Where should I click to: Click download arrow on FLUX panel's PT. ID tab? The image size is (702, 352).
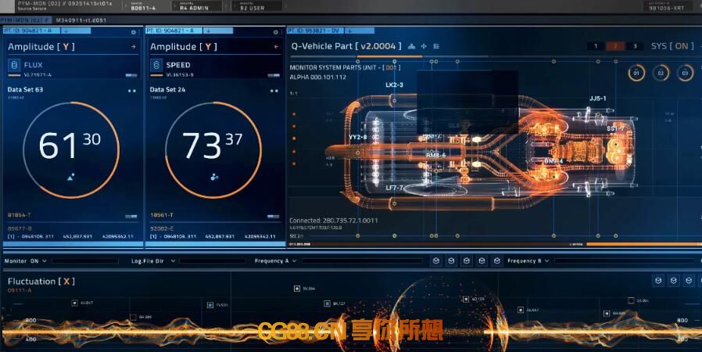click(x=66, y=31)
